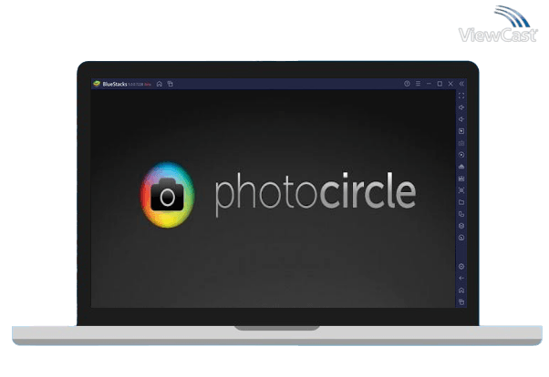Screen dimensions: 549x377
Task: Open the recent apps tab beside the title bar home tab
Action: pos(171,84)
